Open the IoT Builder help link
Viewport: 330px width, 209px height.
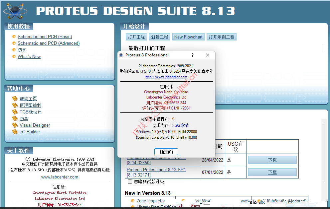click(x=30, y=132)
